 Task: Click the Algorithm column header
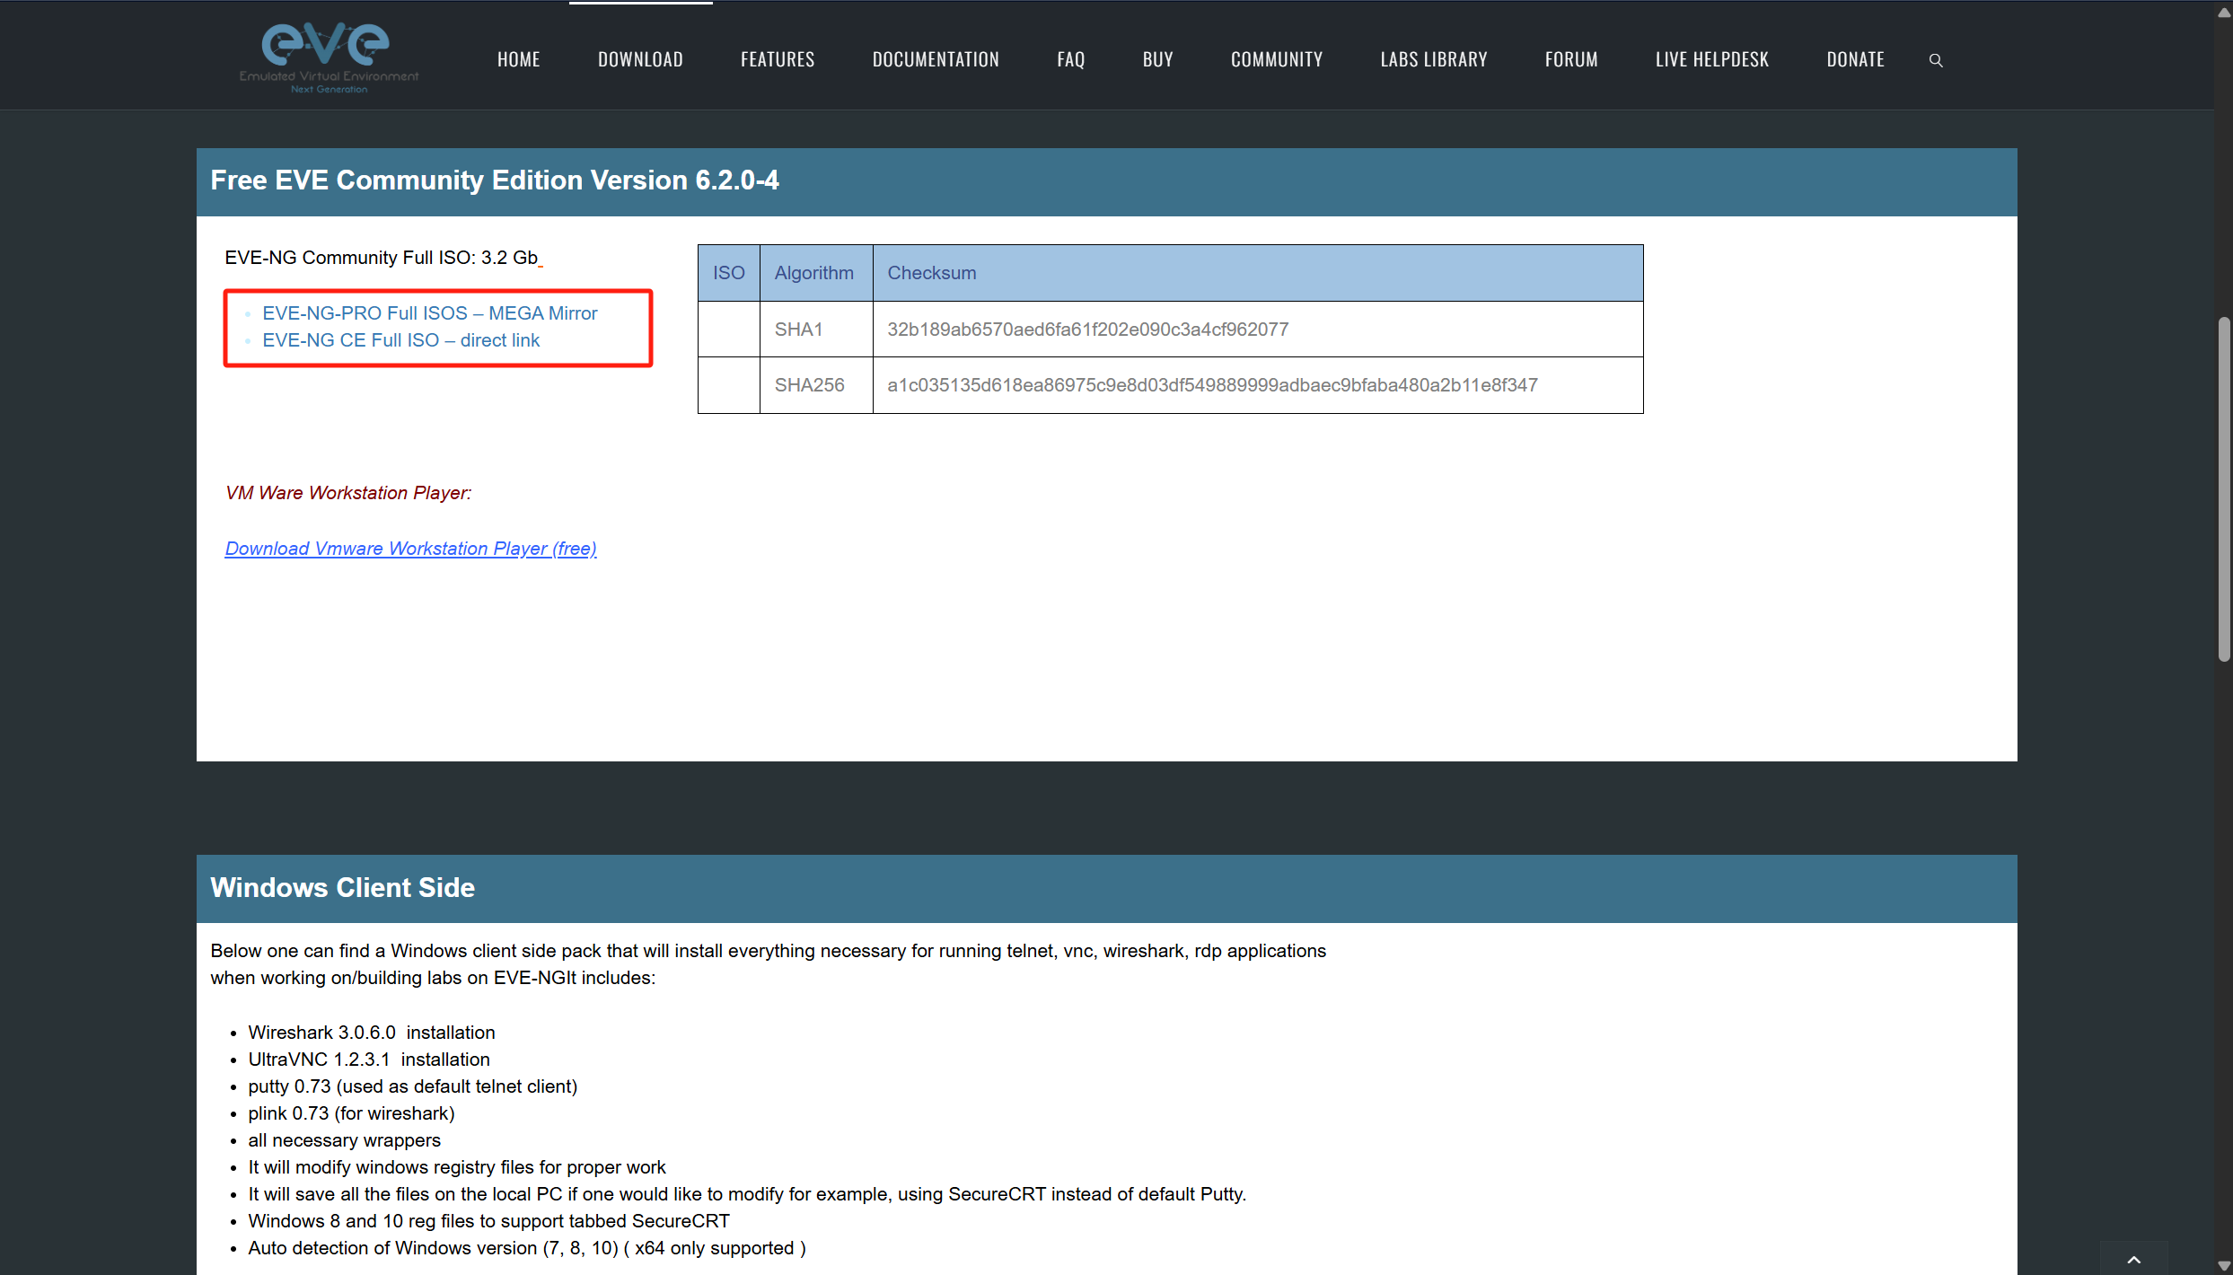pos(814,273)
